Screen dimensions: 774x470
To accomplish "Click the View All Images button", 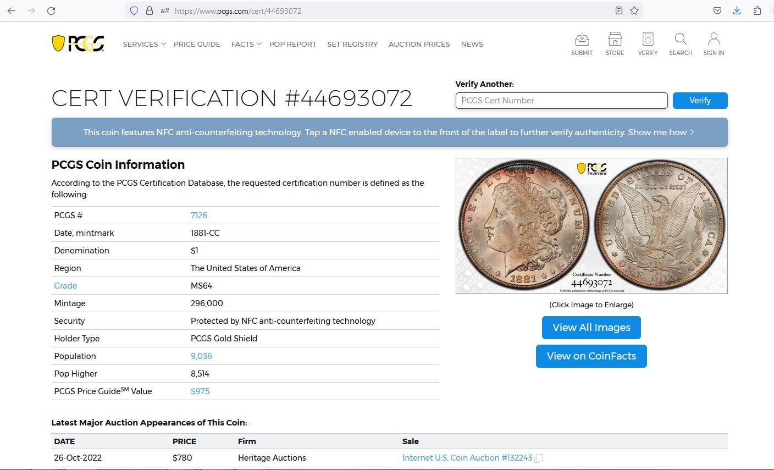I will point(591,328).
